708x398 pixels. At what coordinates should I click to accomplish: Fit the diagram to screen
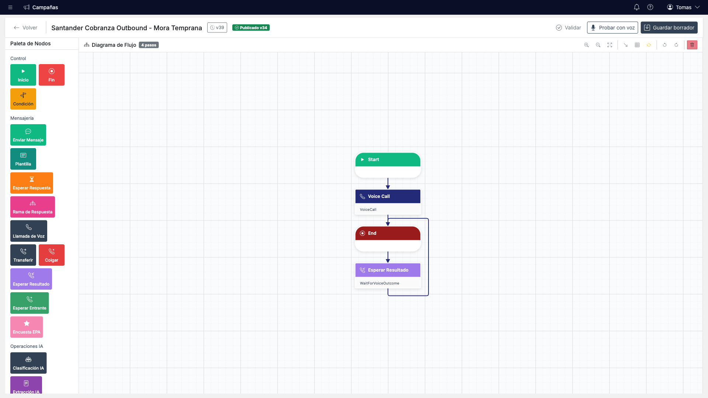pyautogui.click(x=610, y=45)
